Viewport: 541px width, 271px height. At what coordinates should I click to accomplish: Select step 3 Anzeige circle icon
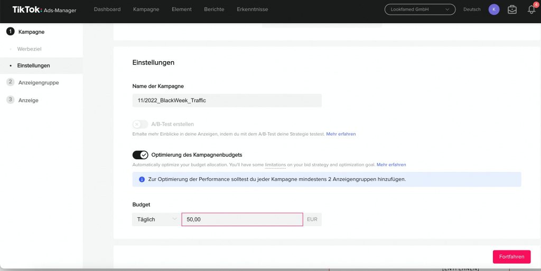[x=11, y=100]
